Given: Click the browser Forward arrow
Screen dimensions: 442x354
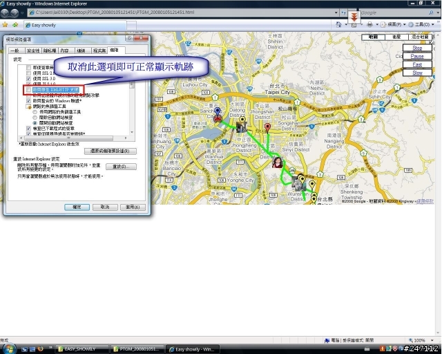Looking at the screenshot, I should click(x=15, y=12).
